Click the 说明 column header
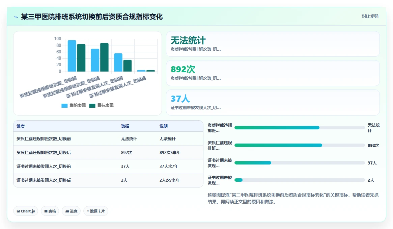This screenshot has height=229, width=393. tap(163, 126)
